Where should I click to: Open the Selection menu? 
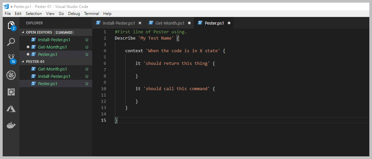(x=34, y=13)
